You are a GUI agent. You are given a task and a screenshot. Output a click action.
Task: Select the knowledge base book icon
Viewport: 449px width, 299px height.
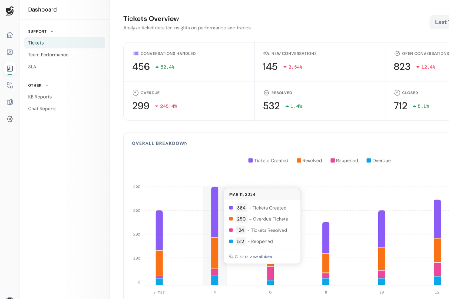coord(10,102)
